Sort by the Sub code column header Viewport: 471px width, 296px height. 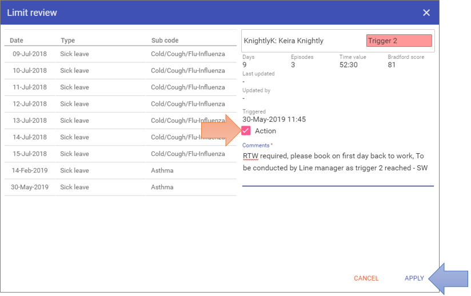(165, 41)
